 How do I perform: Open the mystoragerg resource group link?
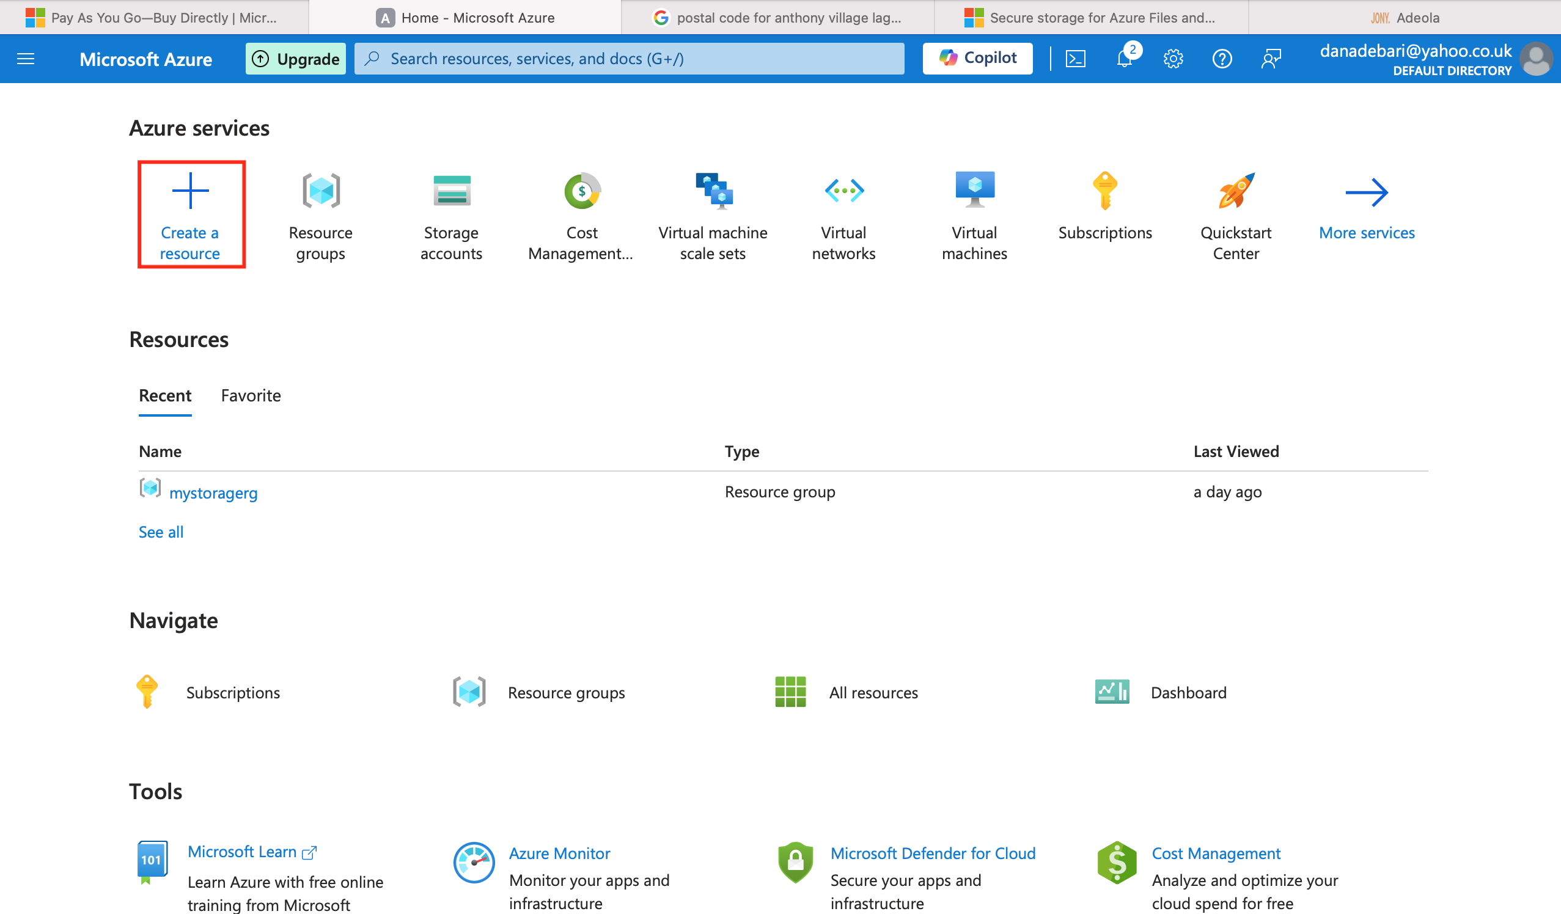[213, 493]
